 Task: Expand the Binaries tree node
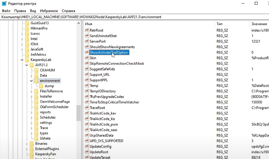click(x=27, y=144)
